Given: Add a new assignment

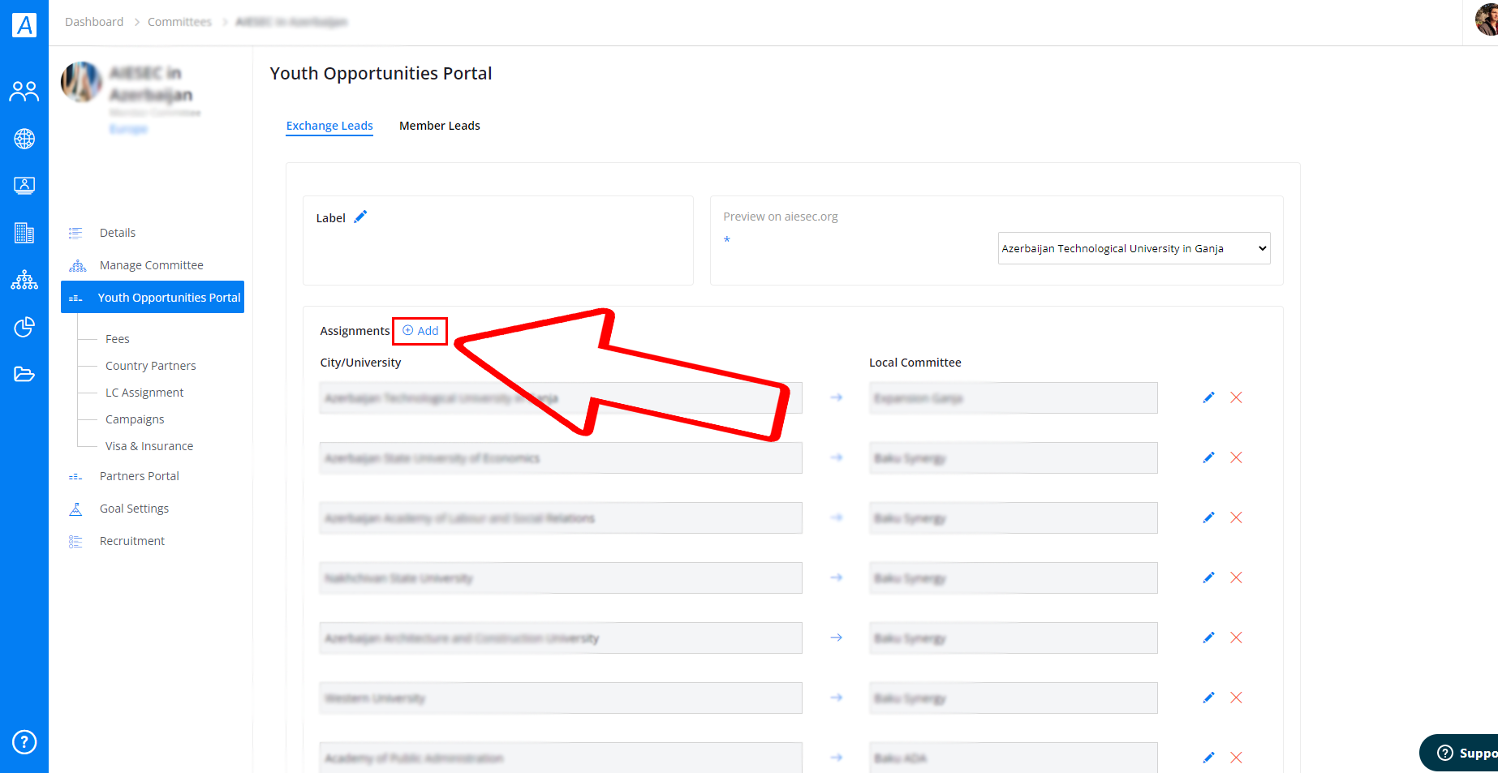Looking at the screenshot, I should point(420,331).
